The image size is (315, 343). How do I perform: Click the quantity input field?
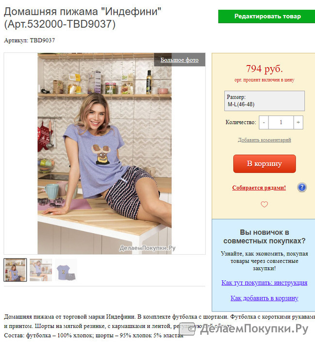point(281,122)
